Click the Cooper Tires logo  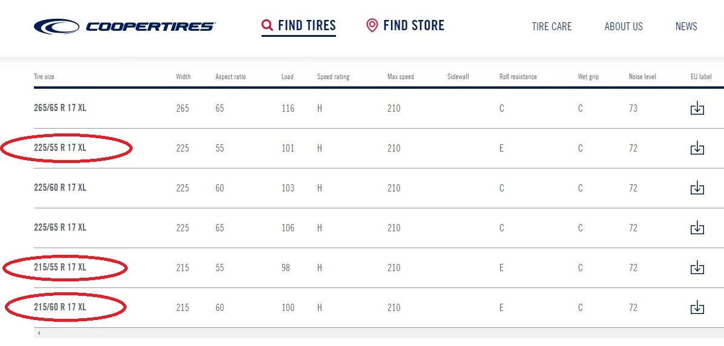[x=124, y=26]
